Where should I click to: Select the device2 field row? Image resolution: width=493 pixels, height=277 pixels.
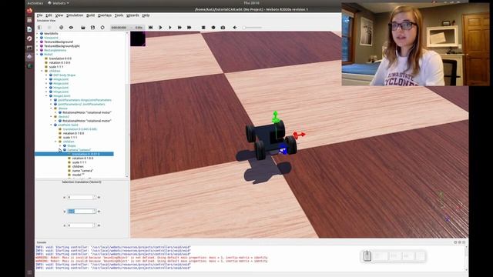pos(63,116)
